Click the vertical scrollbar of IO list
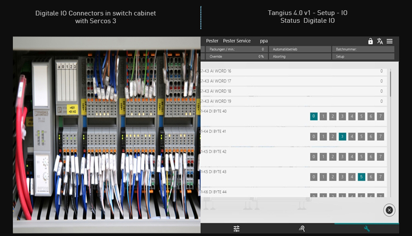The image size is (412, 236). 391,84
